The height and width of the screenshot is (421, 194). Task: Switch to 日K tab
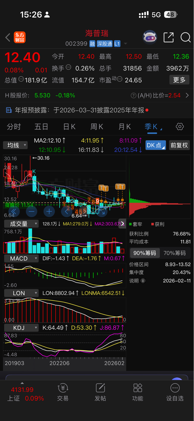click(x=69, y=127)
